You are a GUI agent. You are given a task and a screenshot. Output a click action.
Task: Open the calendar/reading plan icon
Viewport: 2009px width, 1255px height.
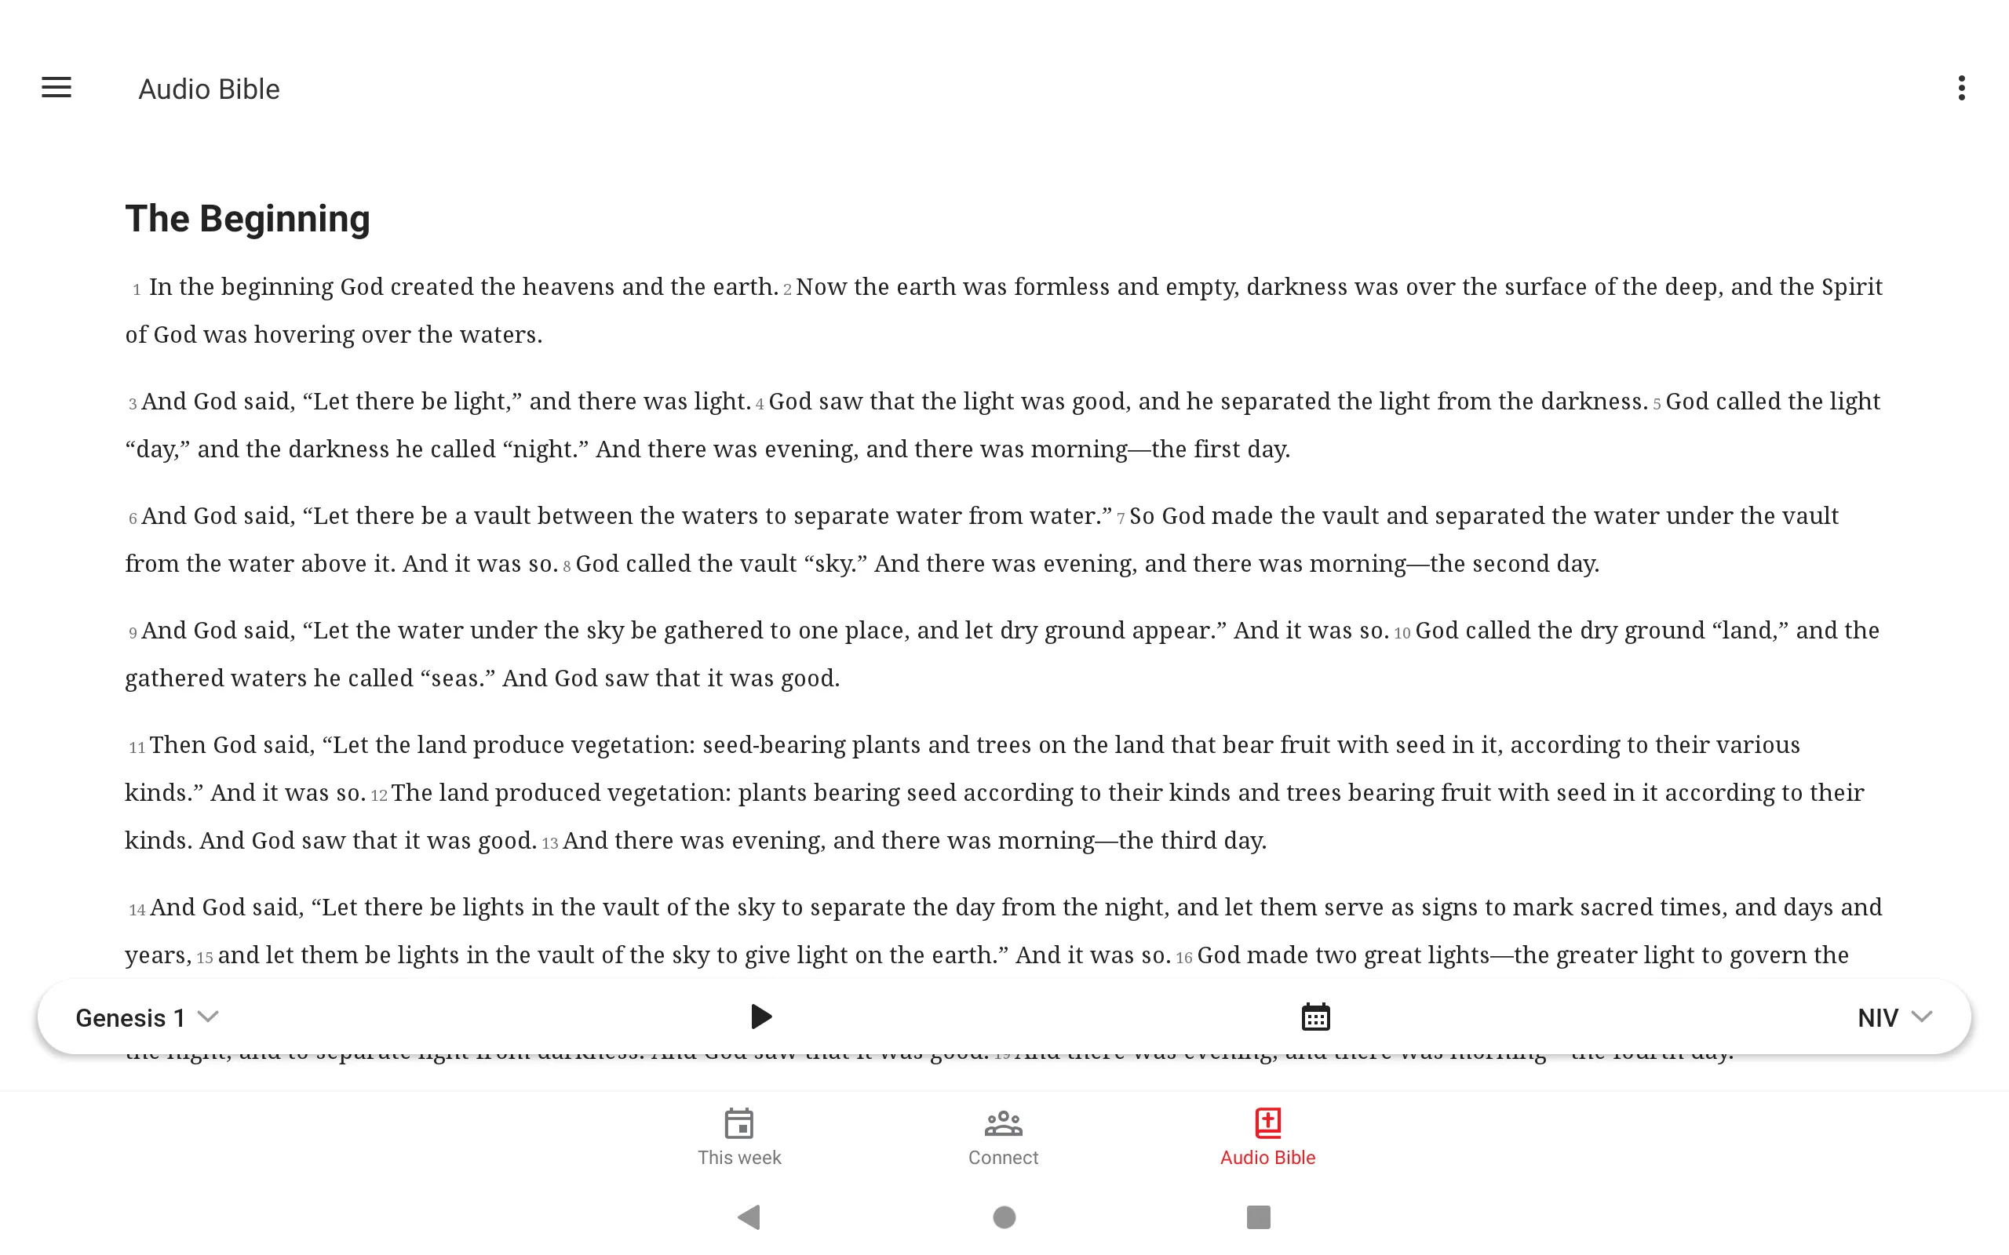click(1314, 1017)
